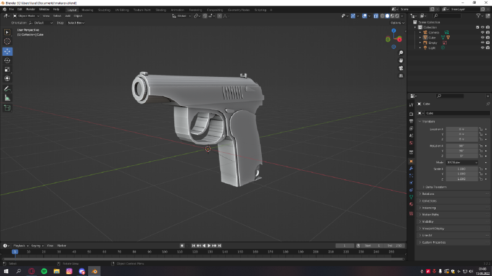The image size is (492, 276).
Task: Toggle Camera visibility eye in outliner
Action: pos(482,33)
